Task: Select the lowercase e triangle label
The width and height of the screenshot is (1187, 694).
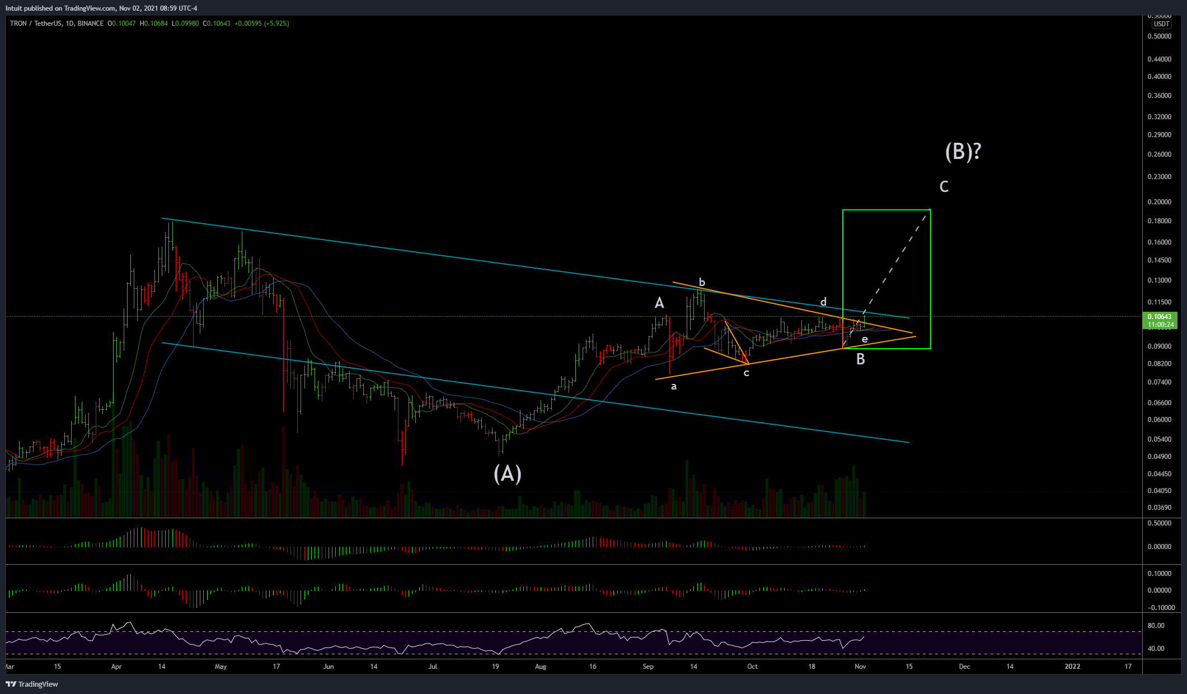Action: [865, 339]
